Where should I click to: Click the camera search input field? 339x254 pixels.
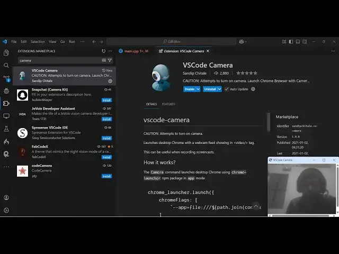click(x=59, y=60)
